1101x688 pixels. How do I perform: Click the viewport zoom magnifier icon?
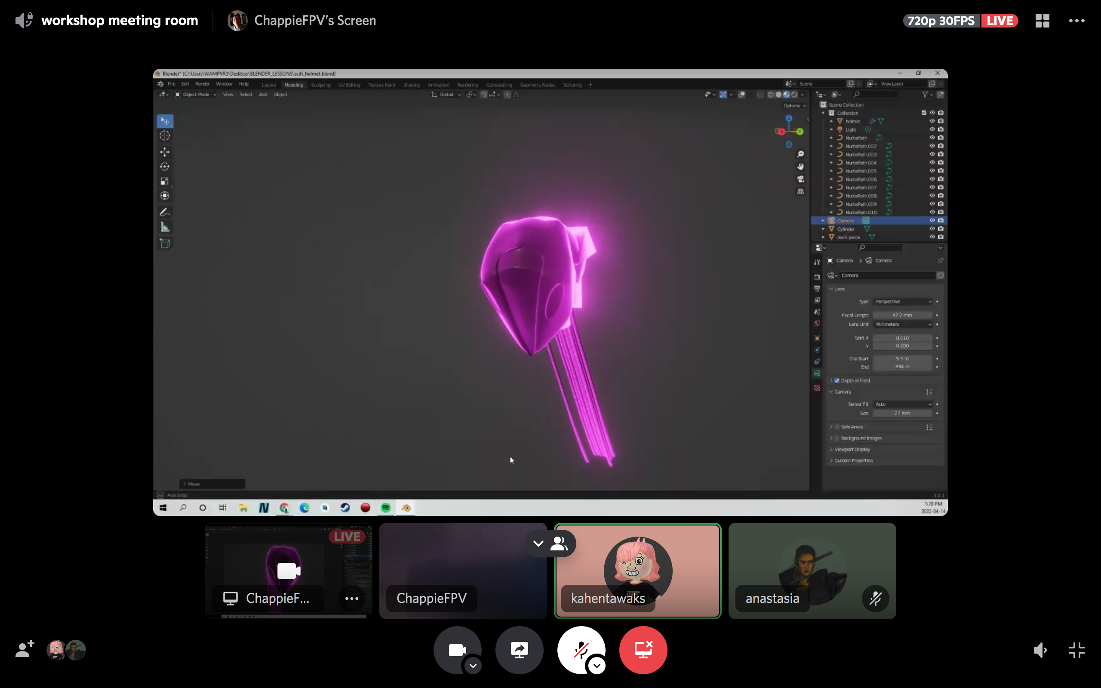click(x=800, y=154)
